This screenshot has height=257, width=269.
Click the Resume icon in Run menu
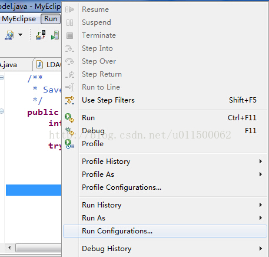coord(69,9)
